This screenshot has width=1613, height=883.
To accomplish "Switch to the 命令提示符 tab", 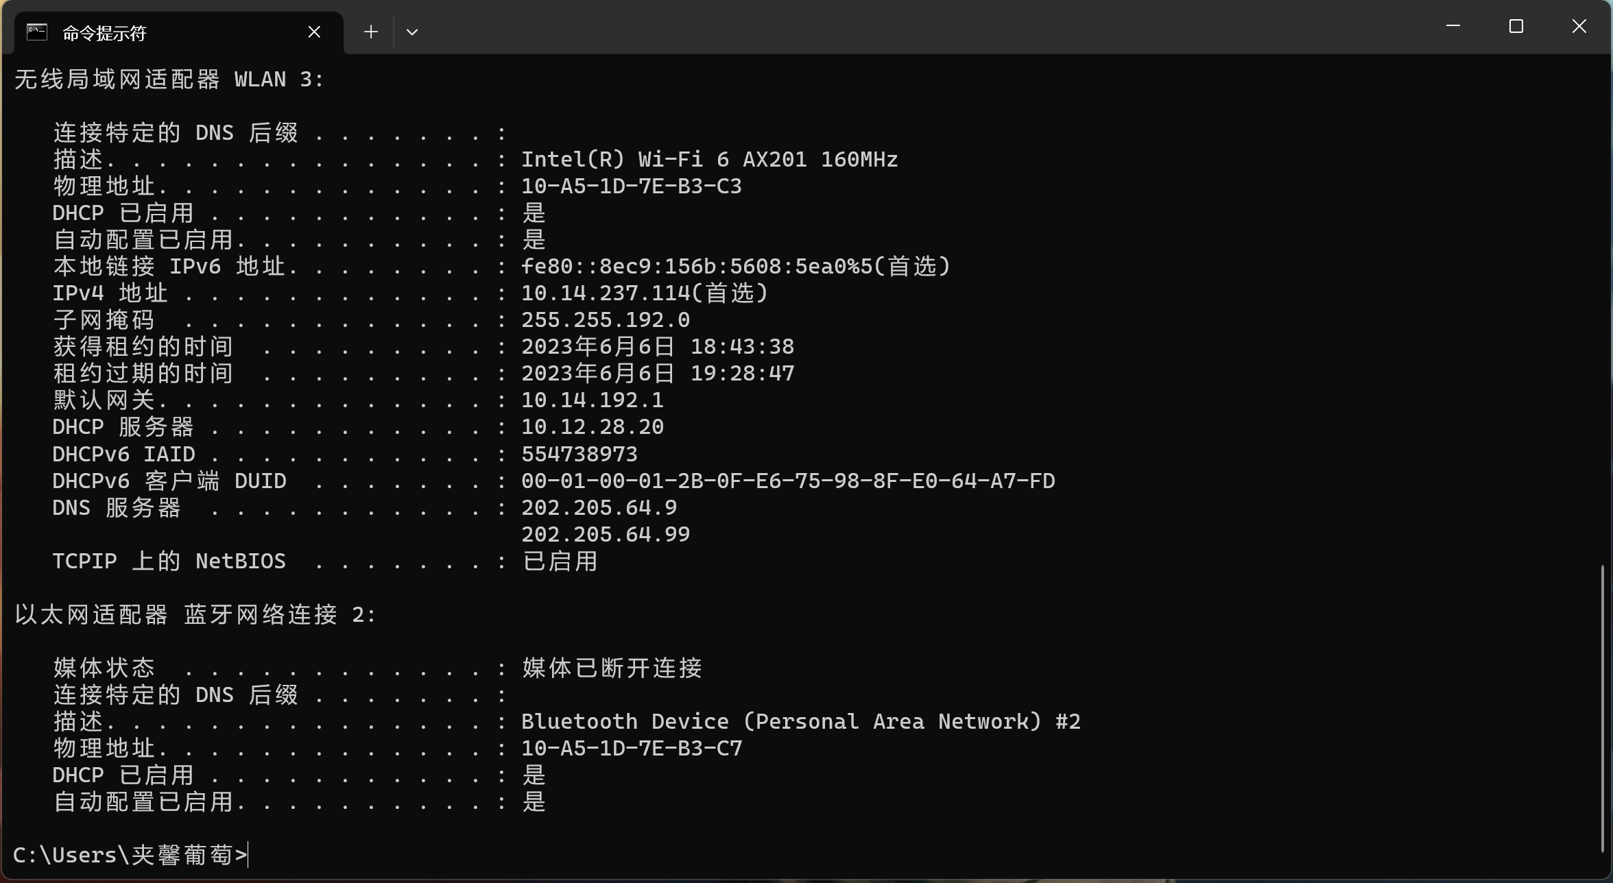I will click(x=104, y=32).
